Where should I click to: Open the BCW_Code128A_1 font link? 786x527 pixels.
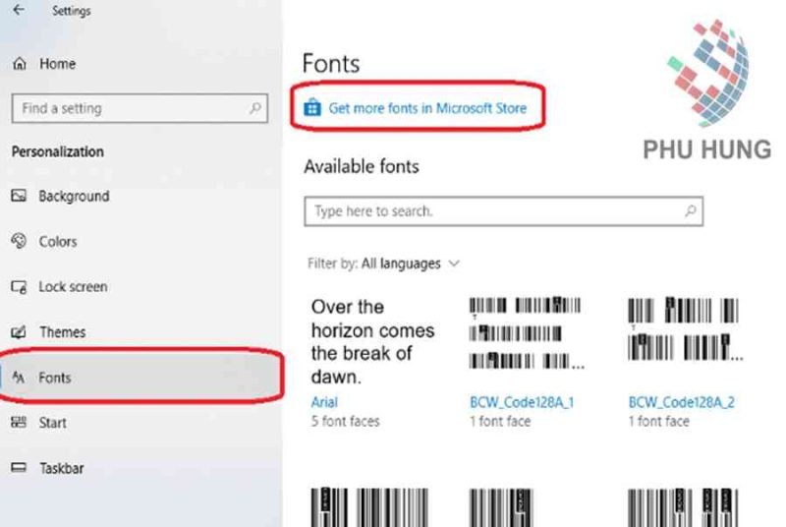point(522,402)
